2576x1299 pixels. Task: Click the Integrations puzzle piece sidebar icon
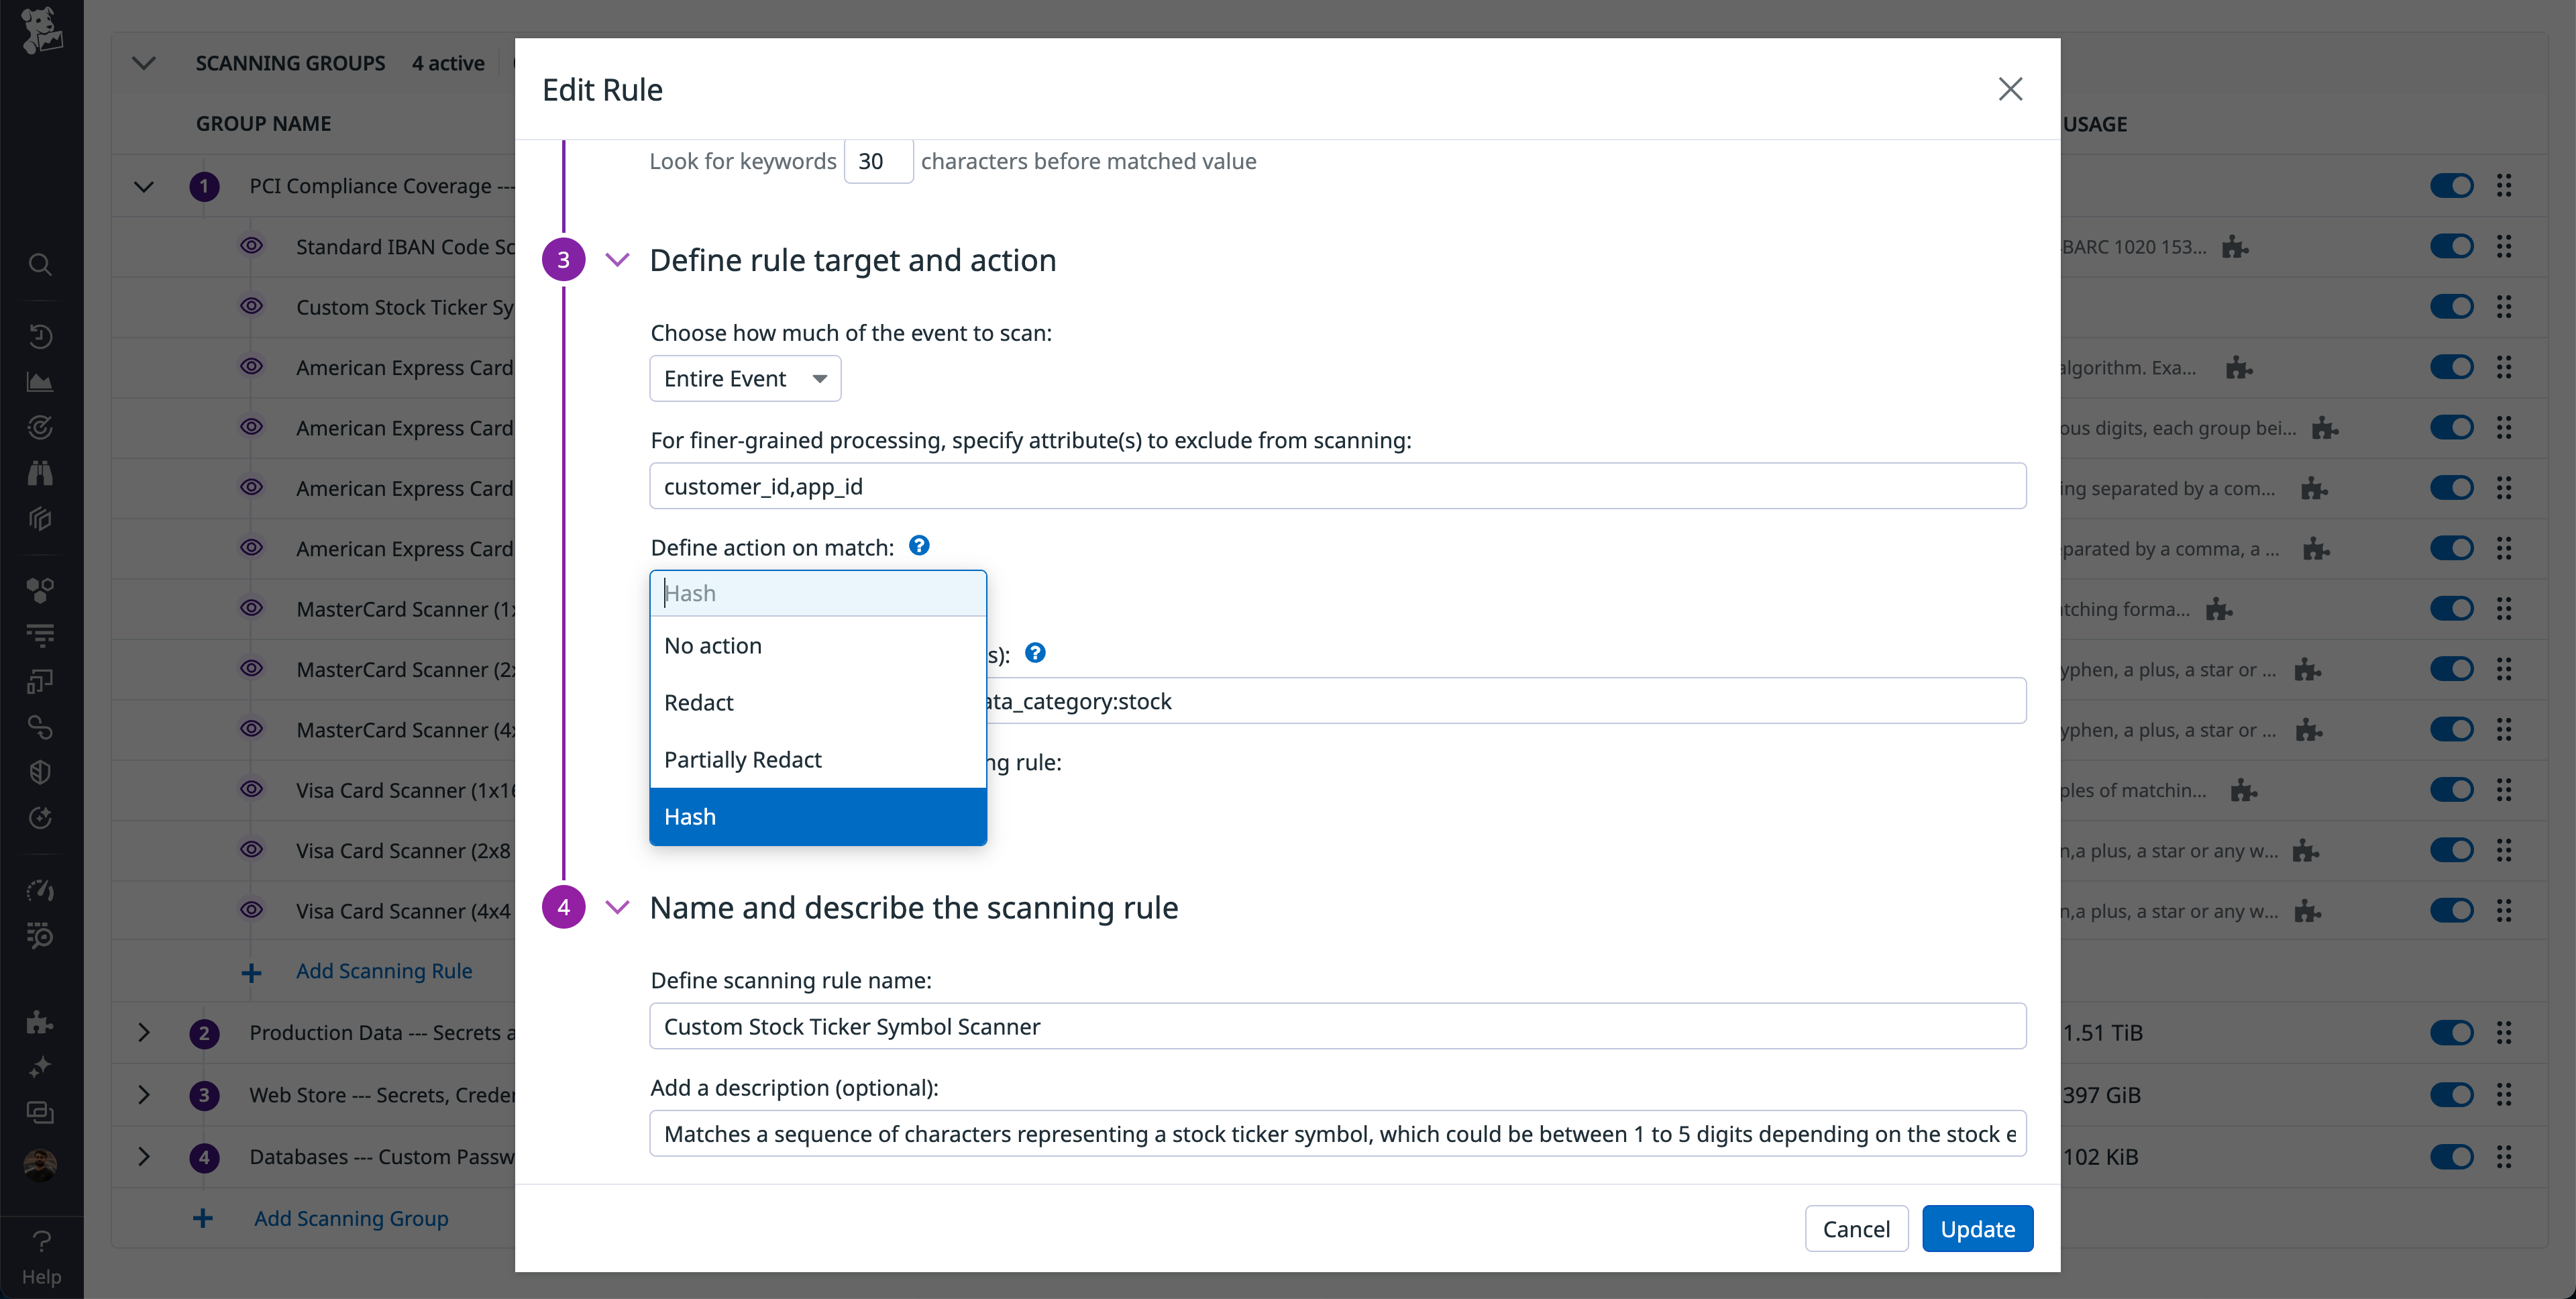(40, 1021)
